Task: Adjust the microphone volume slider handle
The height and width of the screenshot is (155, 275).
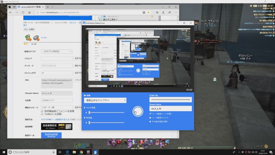Action: (x=89, y=112)
